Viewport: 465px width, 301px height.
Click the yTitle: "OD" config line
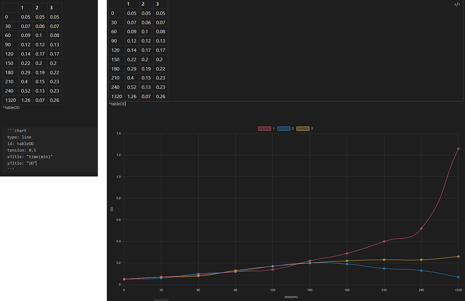pyautogui.click(x=22, y=163)
